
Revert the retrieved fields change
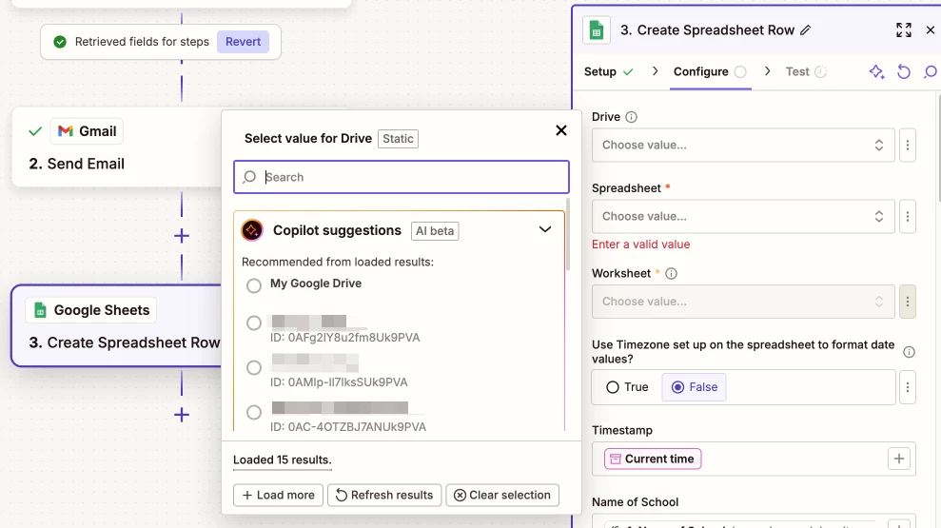coord(243,42)
